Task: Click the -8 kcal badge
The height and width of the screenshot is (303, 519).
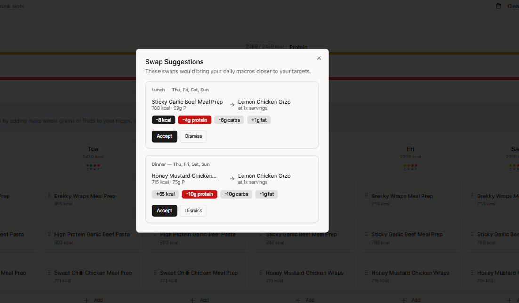Action: pos(163,120)
